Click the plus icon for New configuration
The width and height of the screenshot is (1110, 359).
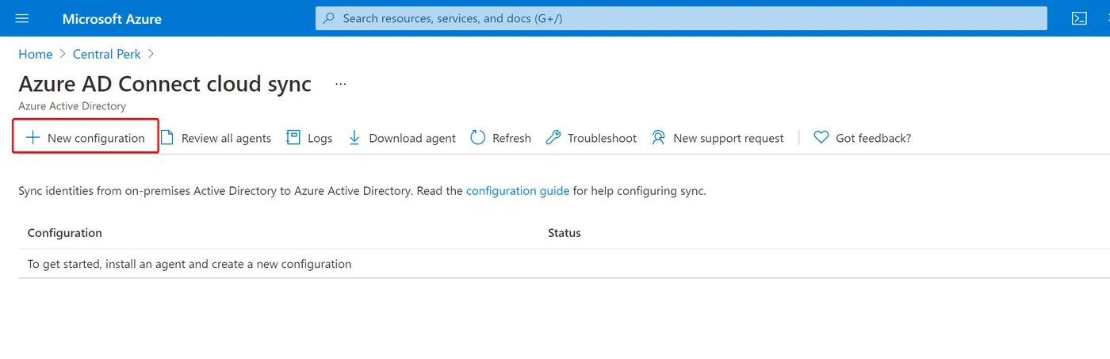pyautogui.click(x=33, y=137)
